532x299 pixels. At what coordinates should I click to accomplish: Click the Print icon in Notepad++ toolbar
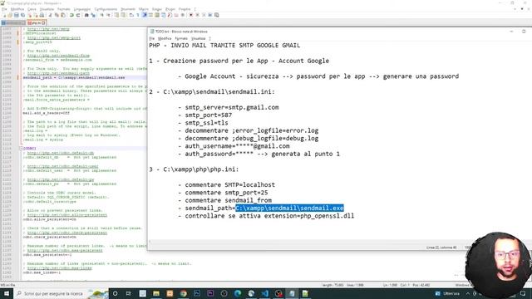coord(42,15)
